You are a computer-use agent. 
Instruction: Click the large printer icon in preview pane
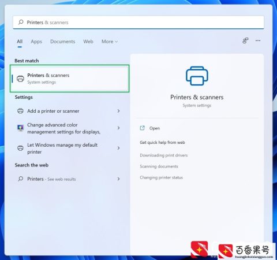point(197,76)
